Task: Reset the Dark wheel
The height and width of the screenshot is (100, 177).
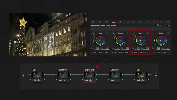Action: tap(107, 33)
